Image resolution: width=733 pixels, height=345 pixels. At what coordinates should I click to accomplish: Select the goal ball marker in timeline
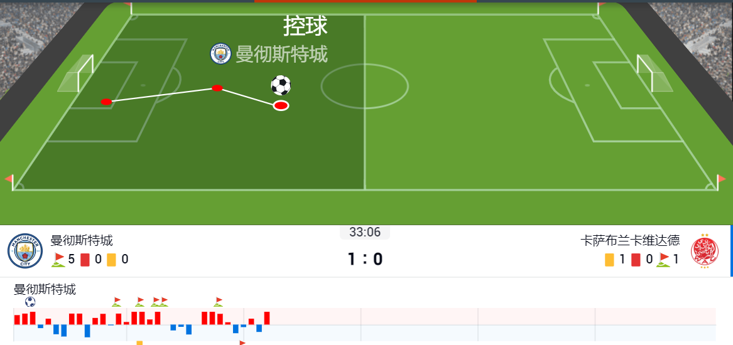pyautogui.click(x=30, y=302)
